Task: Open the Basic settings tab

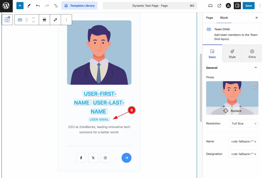Action: (212, 54)
